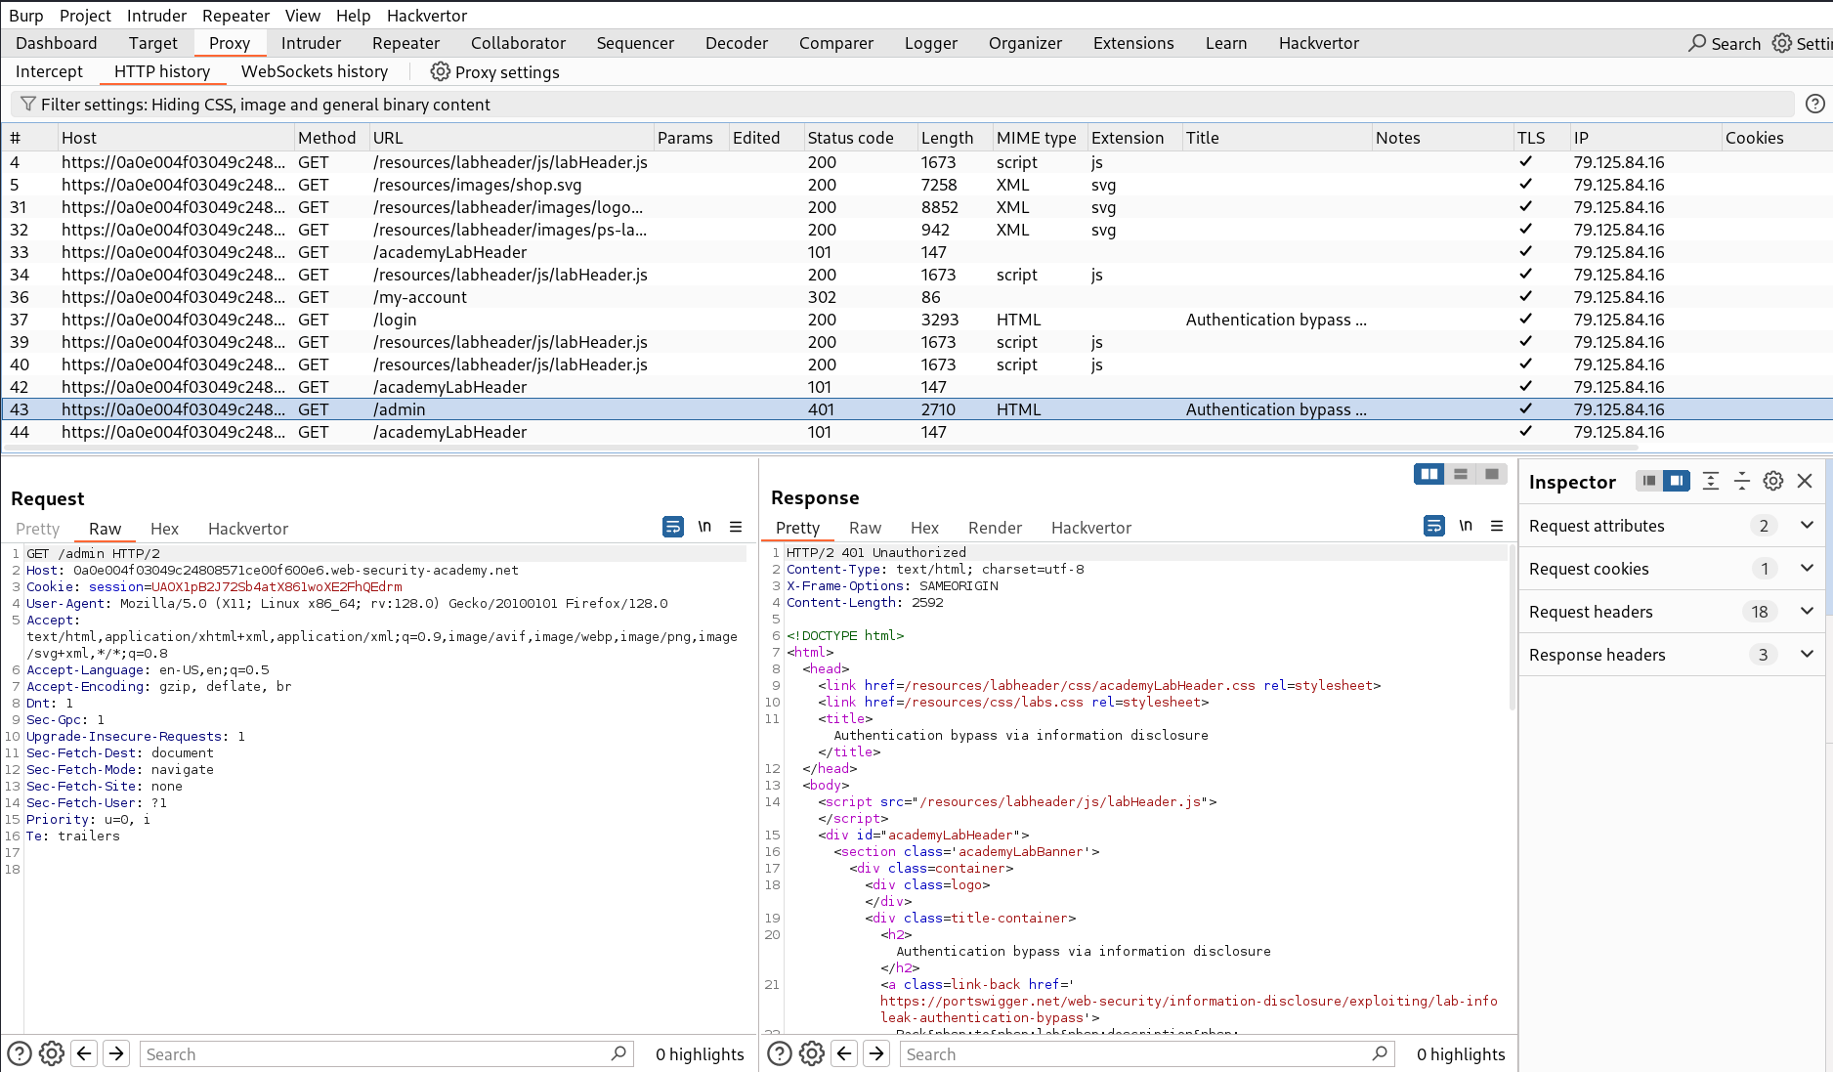Open the request pane hamburger menu
This screenshot has width=1833, height=1072.
coord(736,527)
